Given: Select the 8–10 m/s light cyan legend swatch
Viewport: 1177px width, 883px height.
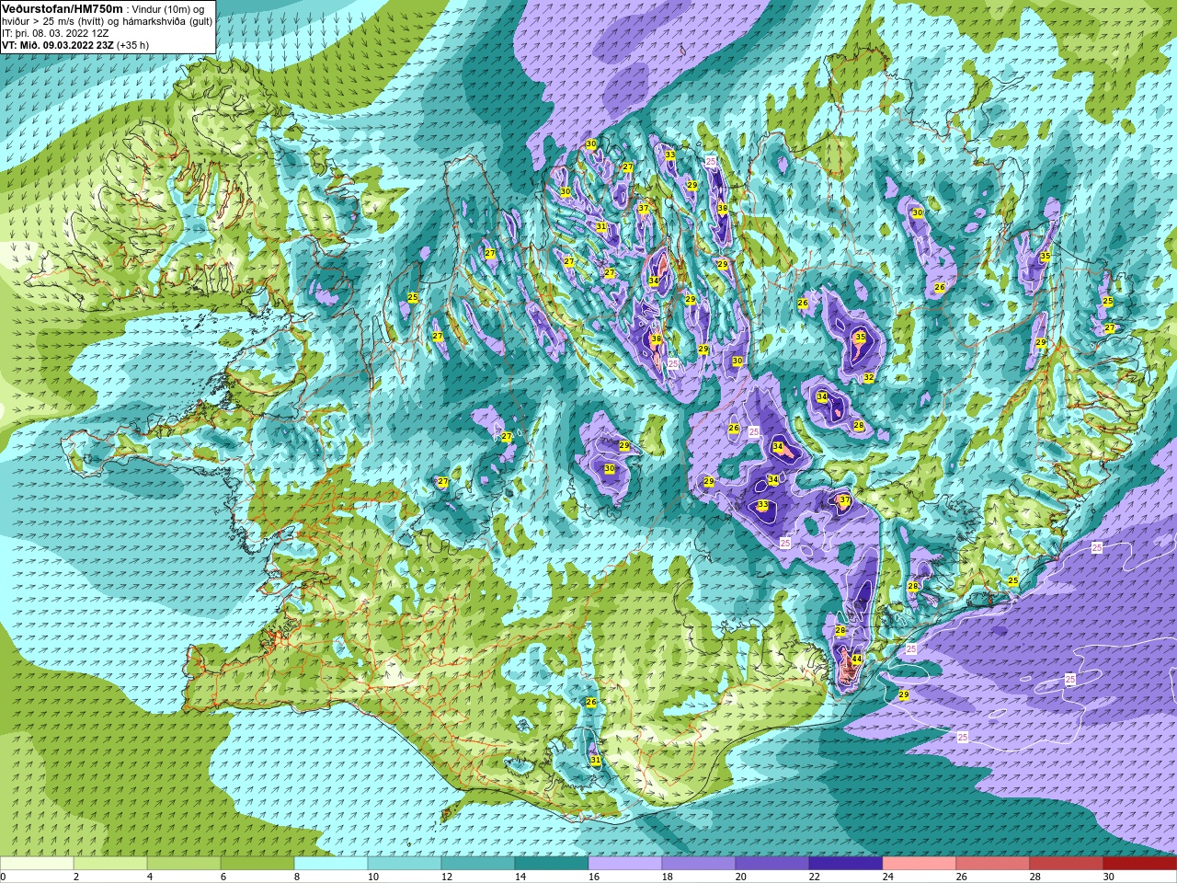Looking at the screenshot, I should [331, 864].
